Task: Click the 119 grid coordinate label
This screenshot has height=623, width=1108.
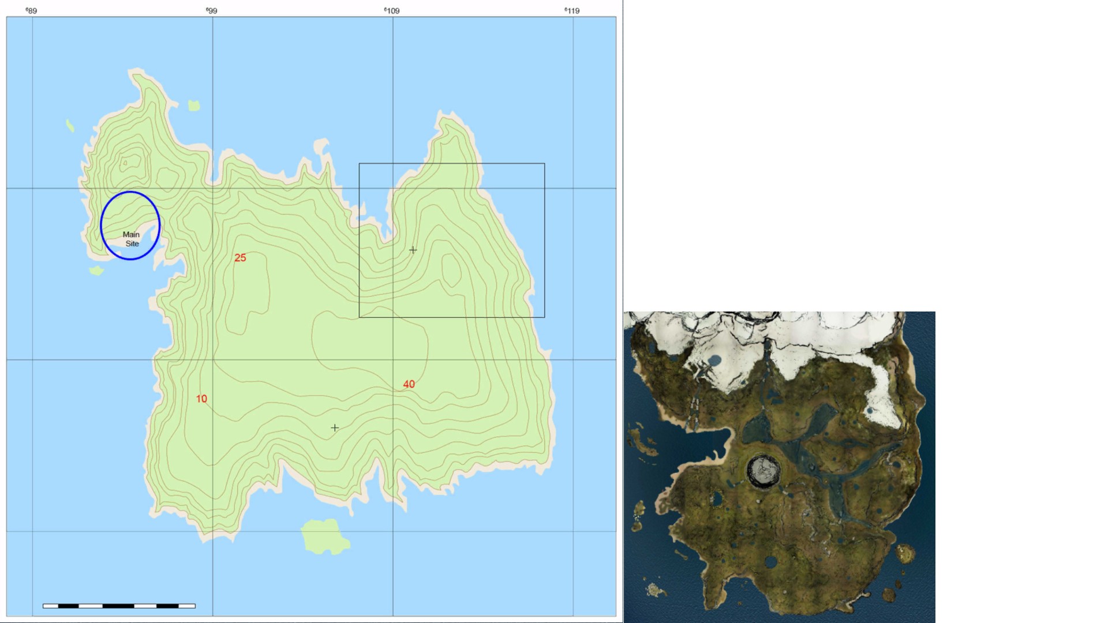Action: coord(572,10)
